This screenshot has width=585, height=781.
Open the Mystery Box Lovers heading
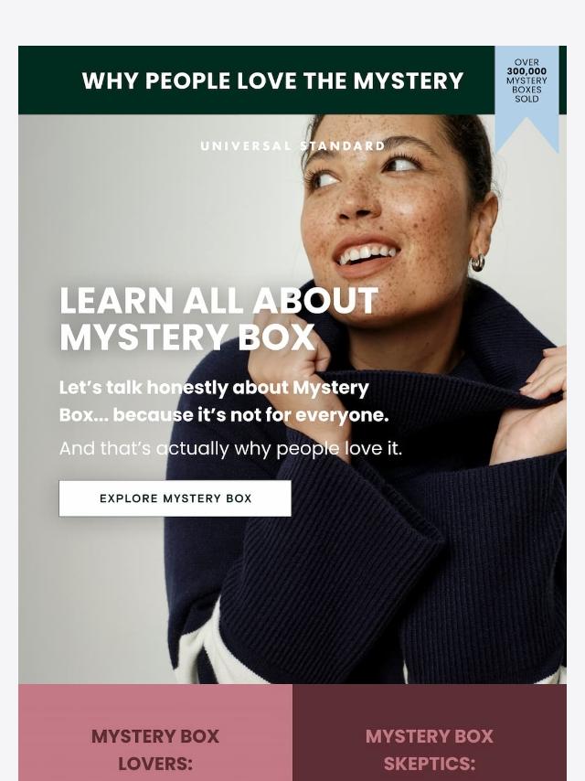(155, 750)
